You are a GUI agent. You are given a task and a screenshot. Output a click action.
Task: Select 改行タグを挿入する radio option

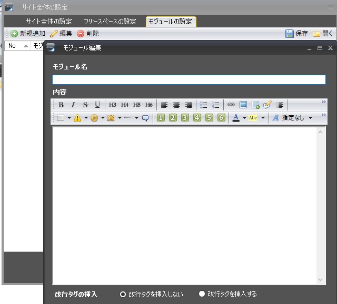(202, 294)
